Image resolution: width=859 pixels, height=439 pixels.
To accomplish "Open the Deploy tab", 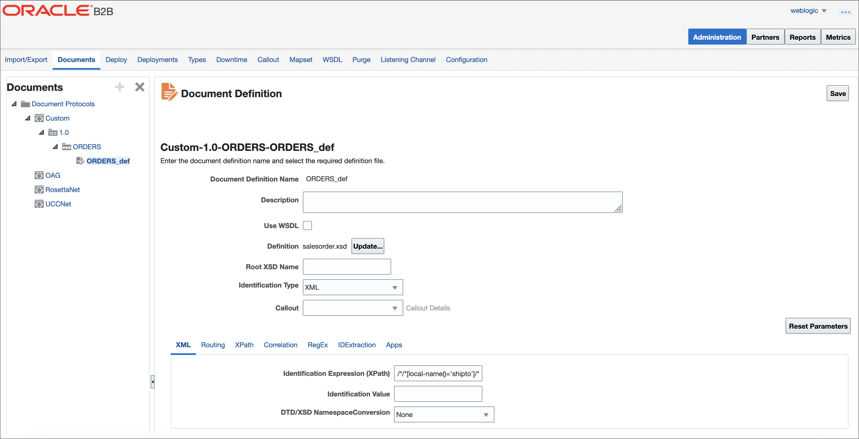I will tap(116, 60).
